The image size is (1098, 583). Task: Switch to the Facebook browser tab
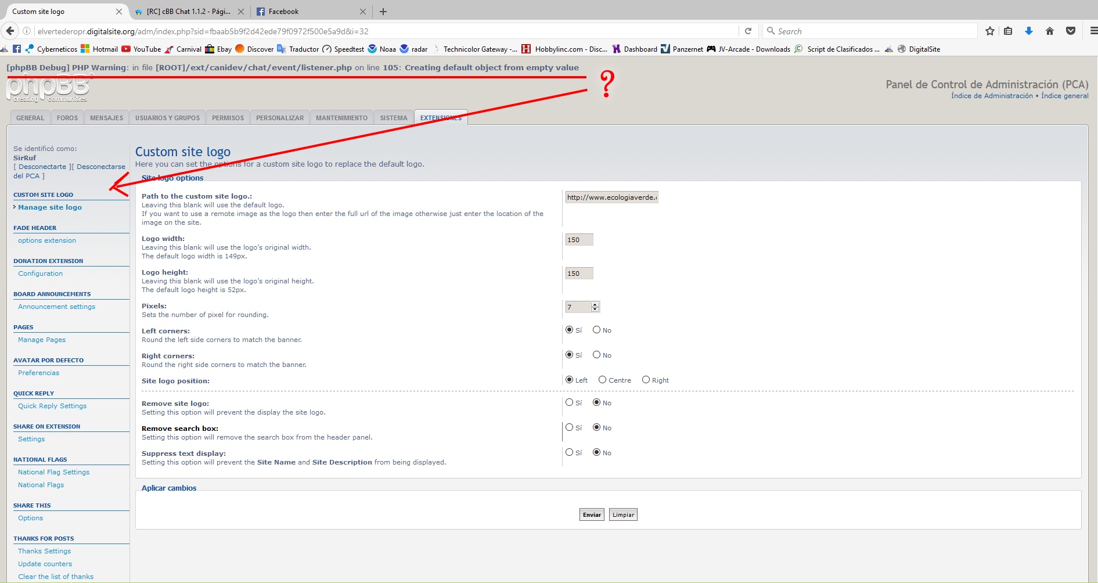pos(305,12)
